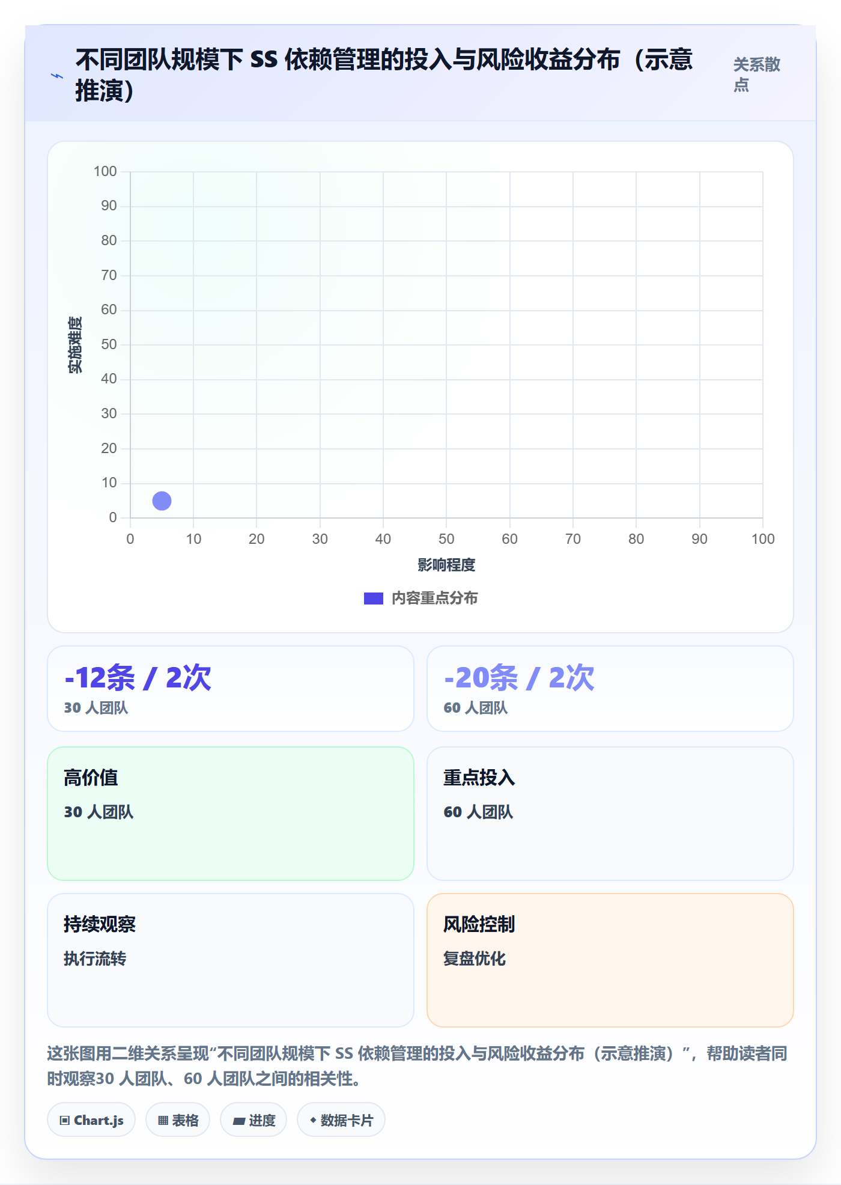The height and width of the screenshot is (1185, 841).
Task: Click the 表格 tag chip
Action: [178, 1120]
